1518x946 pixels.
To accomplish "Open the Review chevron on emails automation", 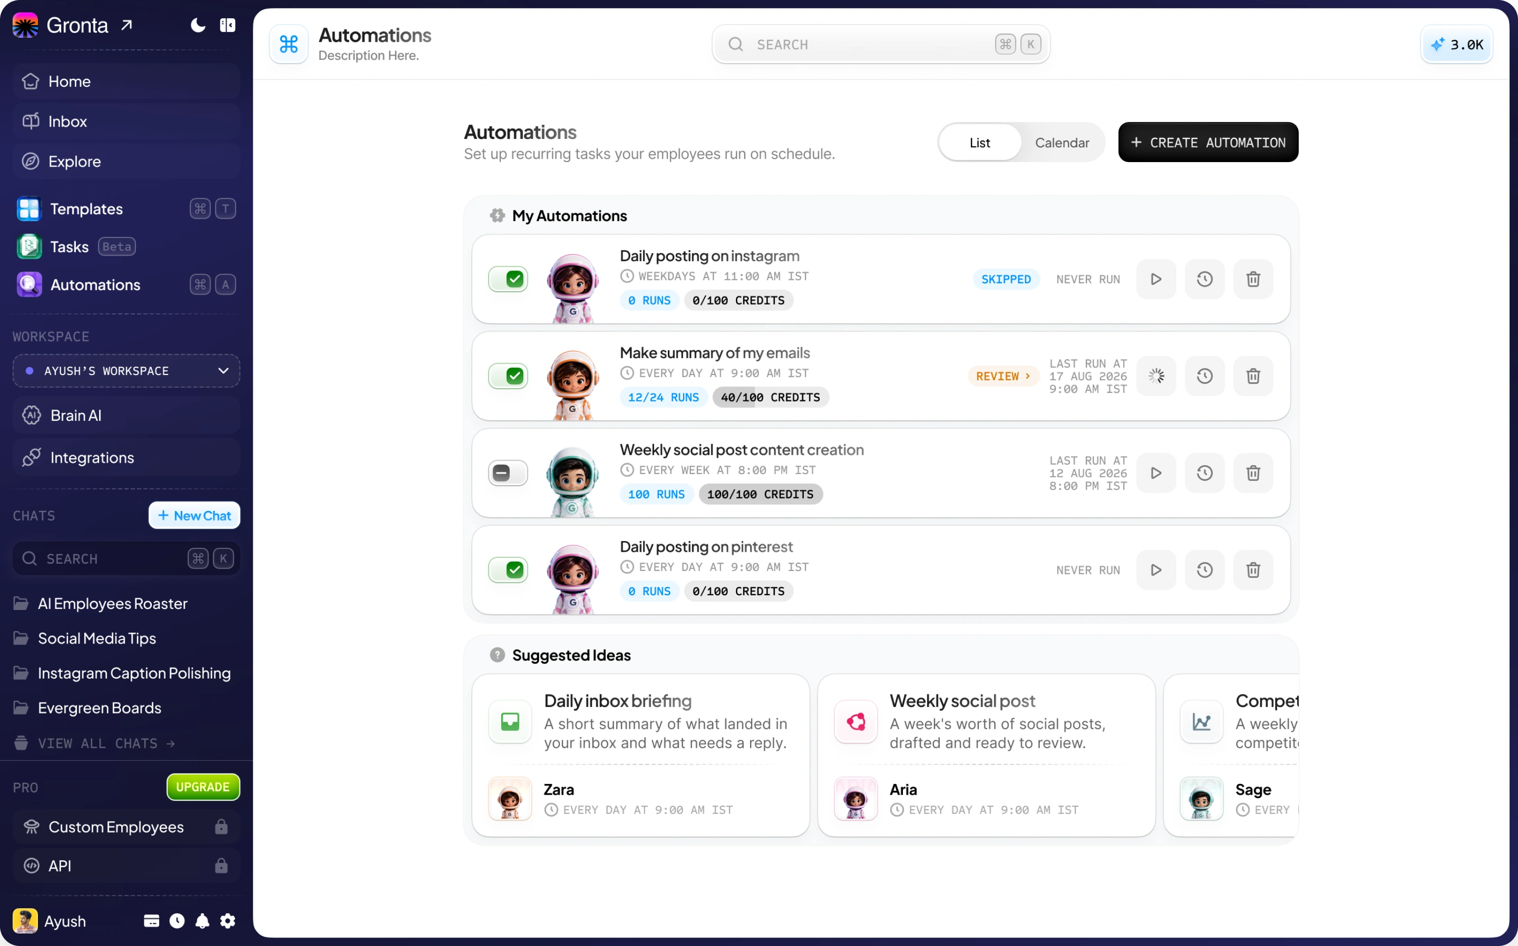I will coord(1003,376).
